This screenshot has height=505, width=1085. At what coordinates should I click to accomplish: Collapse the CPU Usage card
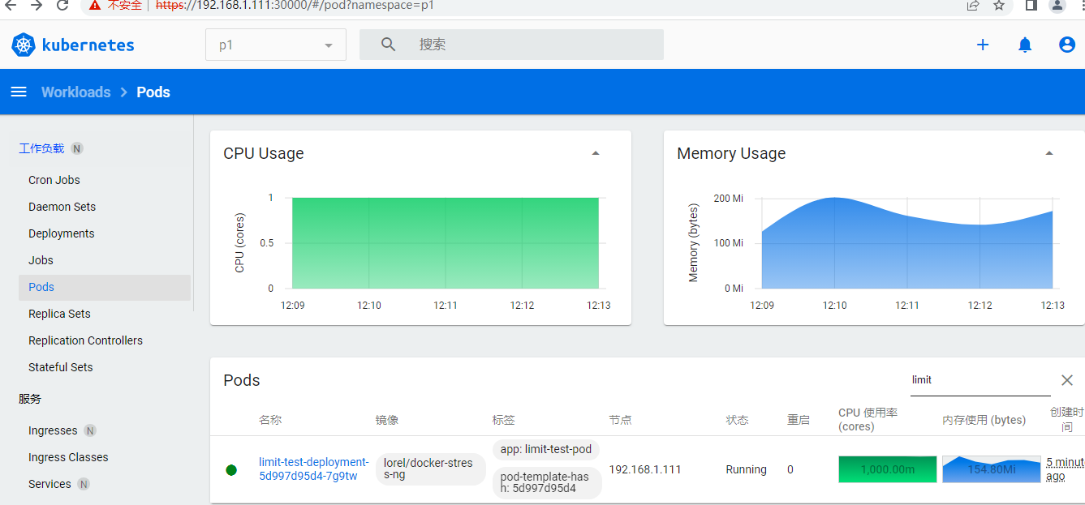596,153
